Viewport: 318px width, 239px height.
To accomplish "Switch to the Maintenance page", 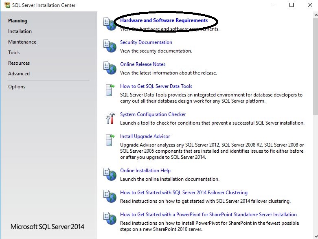I will (x=22, y=42).
